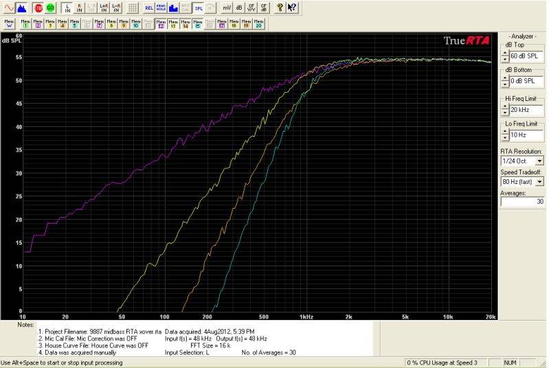
Task: Hide the Mem 13 yellow trace
Action: click(x=173, y=24)
